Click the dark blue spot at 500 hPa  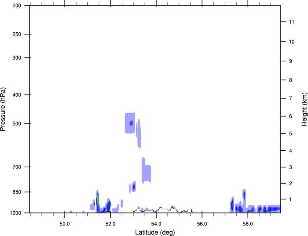click(131, 123)
